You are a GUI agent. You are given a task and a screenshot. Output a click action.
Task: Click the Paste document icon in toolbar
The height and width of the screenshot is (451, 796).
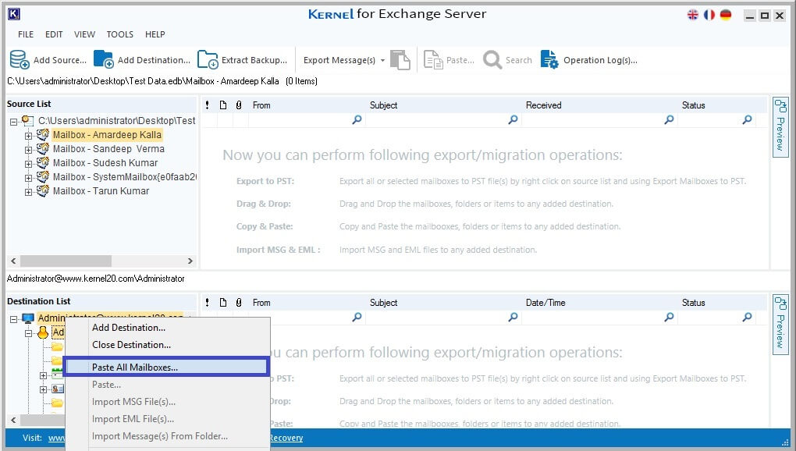(x=433, y=60)
